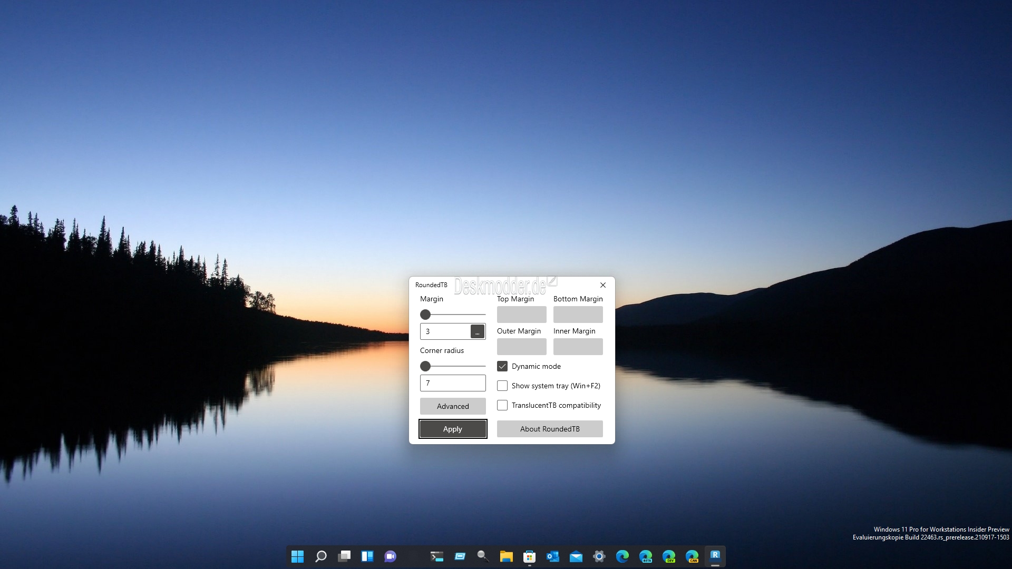Open Windows Terminal from taskbar
Image resolution: width=1012 pixels, height=569 pixels.
coord(436,556)
